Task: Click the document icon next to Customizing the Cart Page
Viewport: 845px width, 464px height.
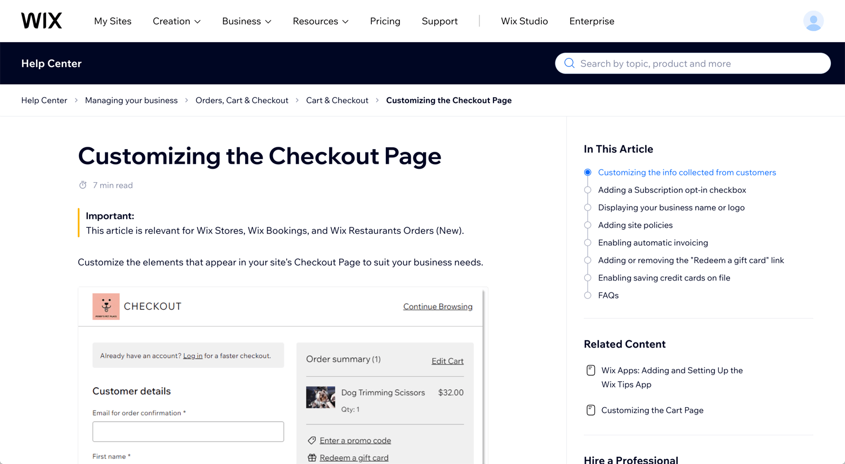Action: (590, 410)
